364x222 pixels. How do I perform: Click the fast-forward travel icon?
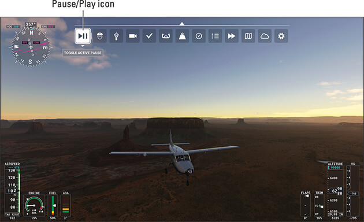coord(232,36)
